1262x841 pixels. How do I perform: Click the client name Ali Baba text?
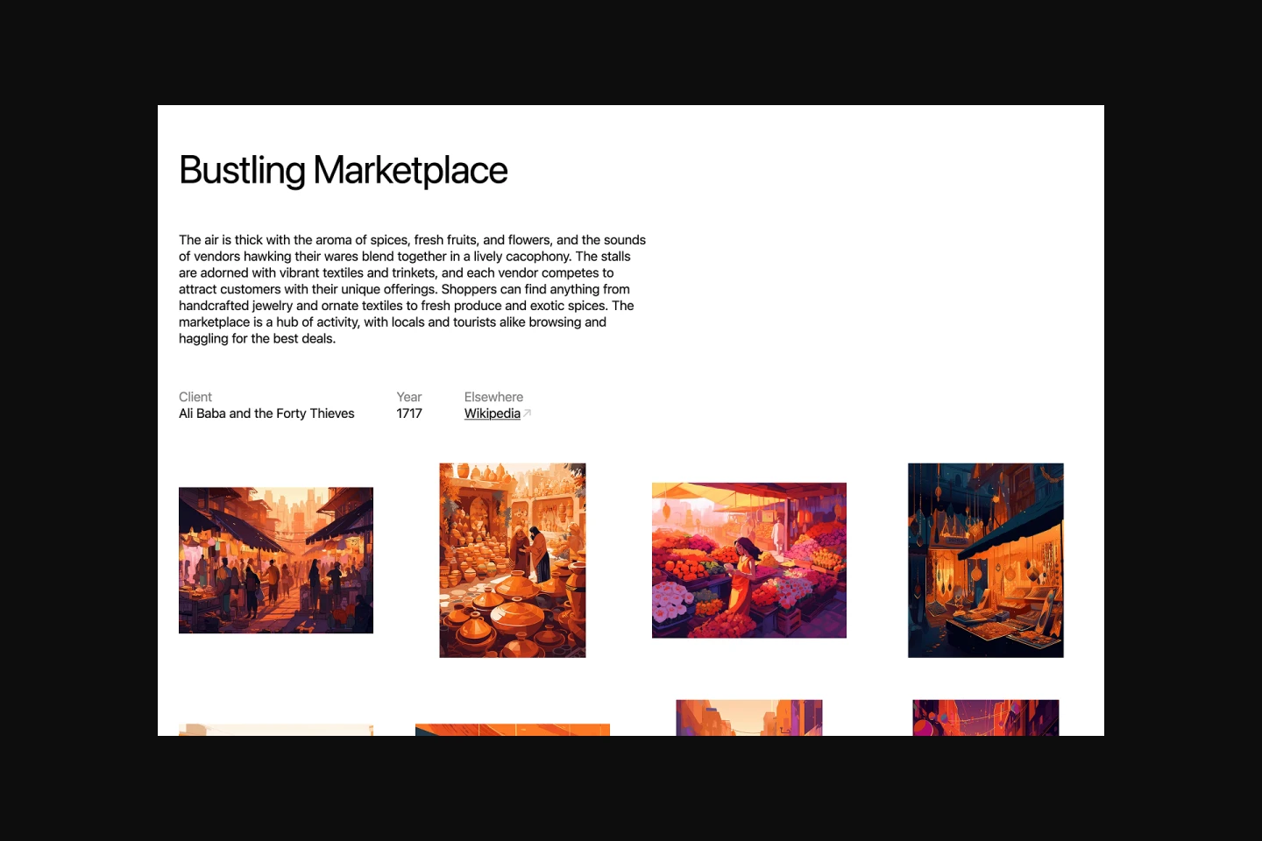tap(266, 413)
